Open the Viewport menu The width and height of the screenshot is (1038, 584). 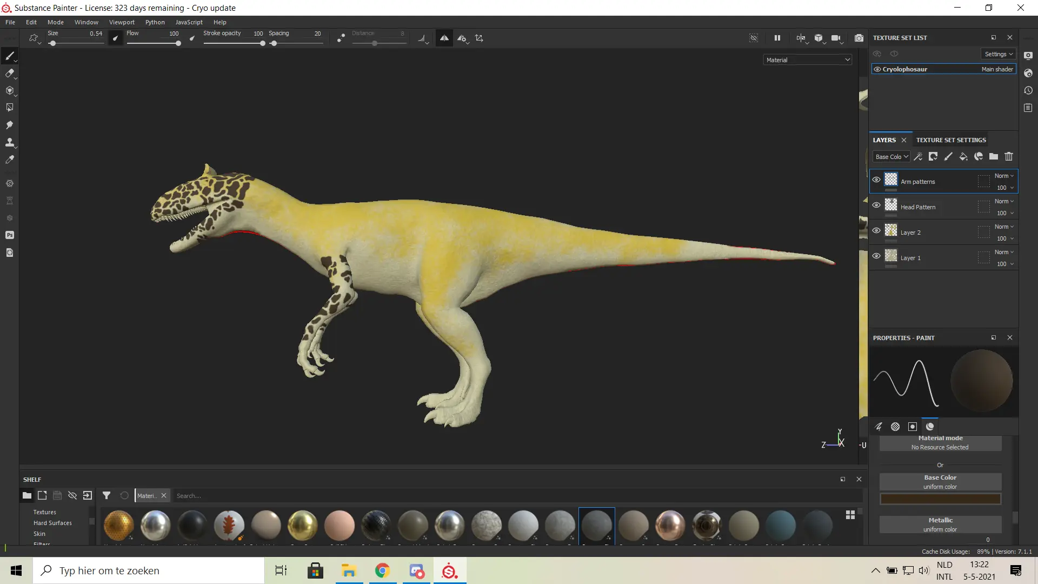coord(122,22)
